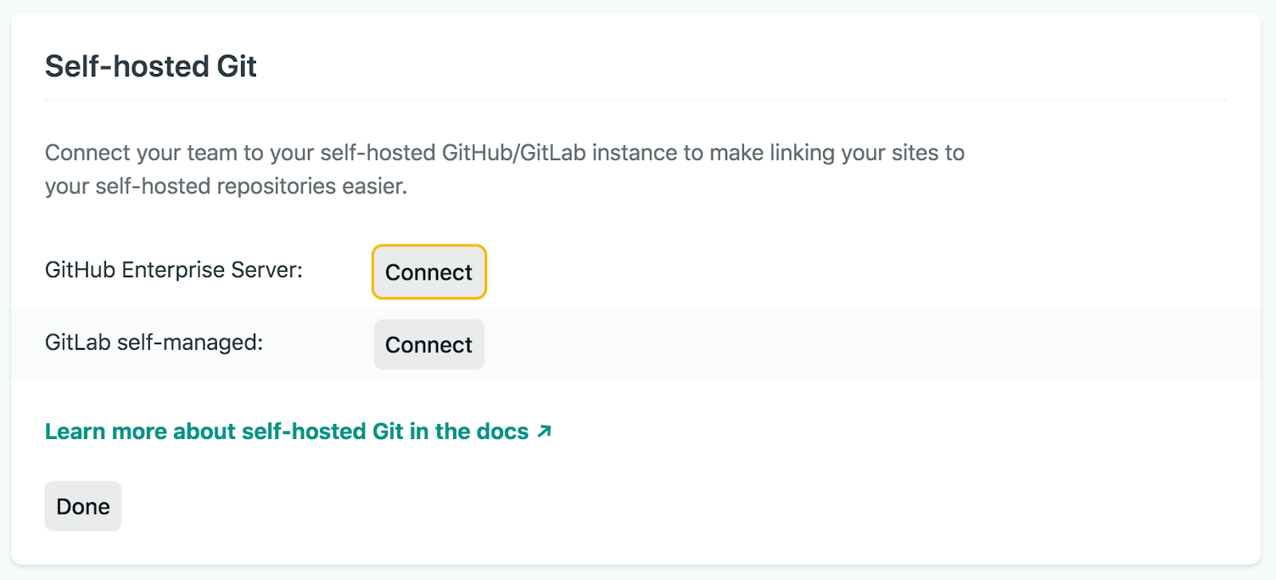Screen dimensions: 1276x580
Task: Open the external-link arrow icon after docs
Action: 544,432
